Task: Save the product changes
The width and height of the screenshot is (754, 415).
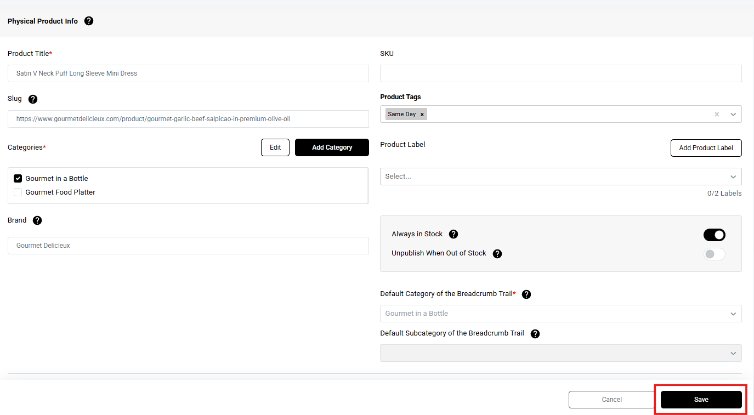Action: coord(701,400)
